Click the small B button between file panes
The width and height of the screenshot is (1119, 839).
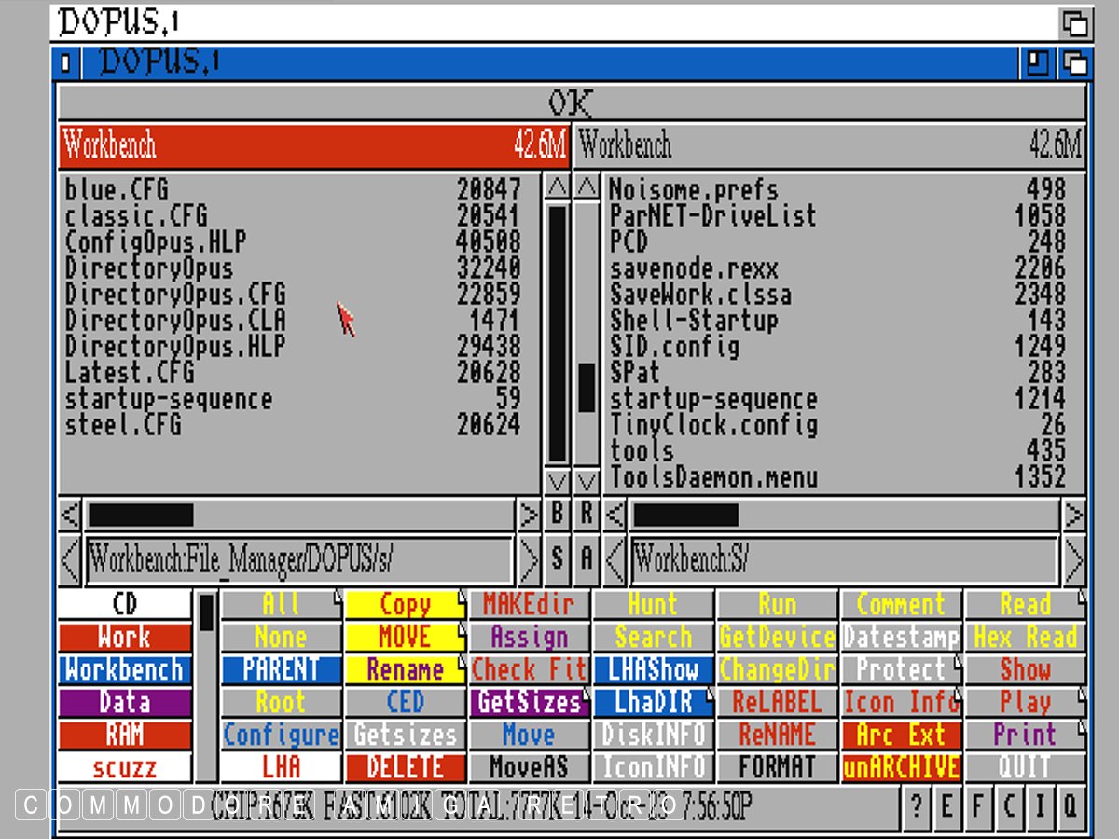tap(557, 514)
